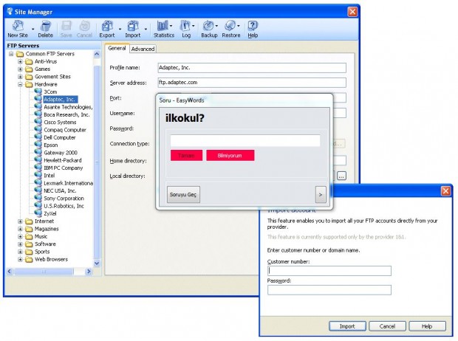Click the U.S.Robotics, Inc globe icon
The image size is (458, 341).
38,205
